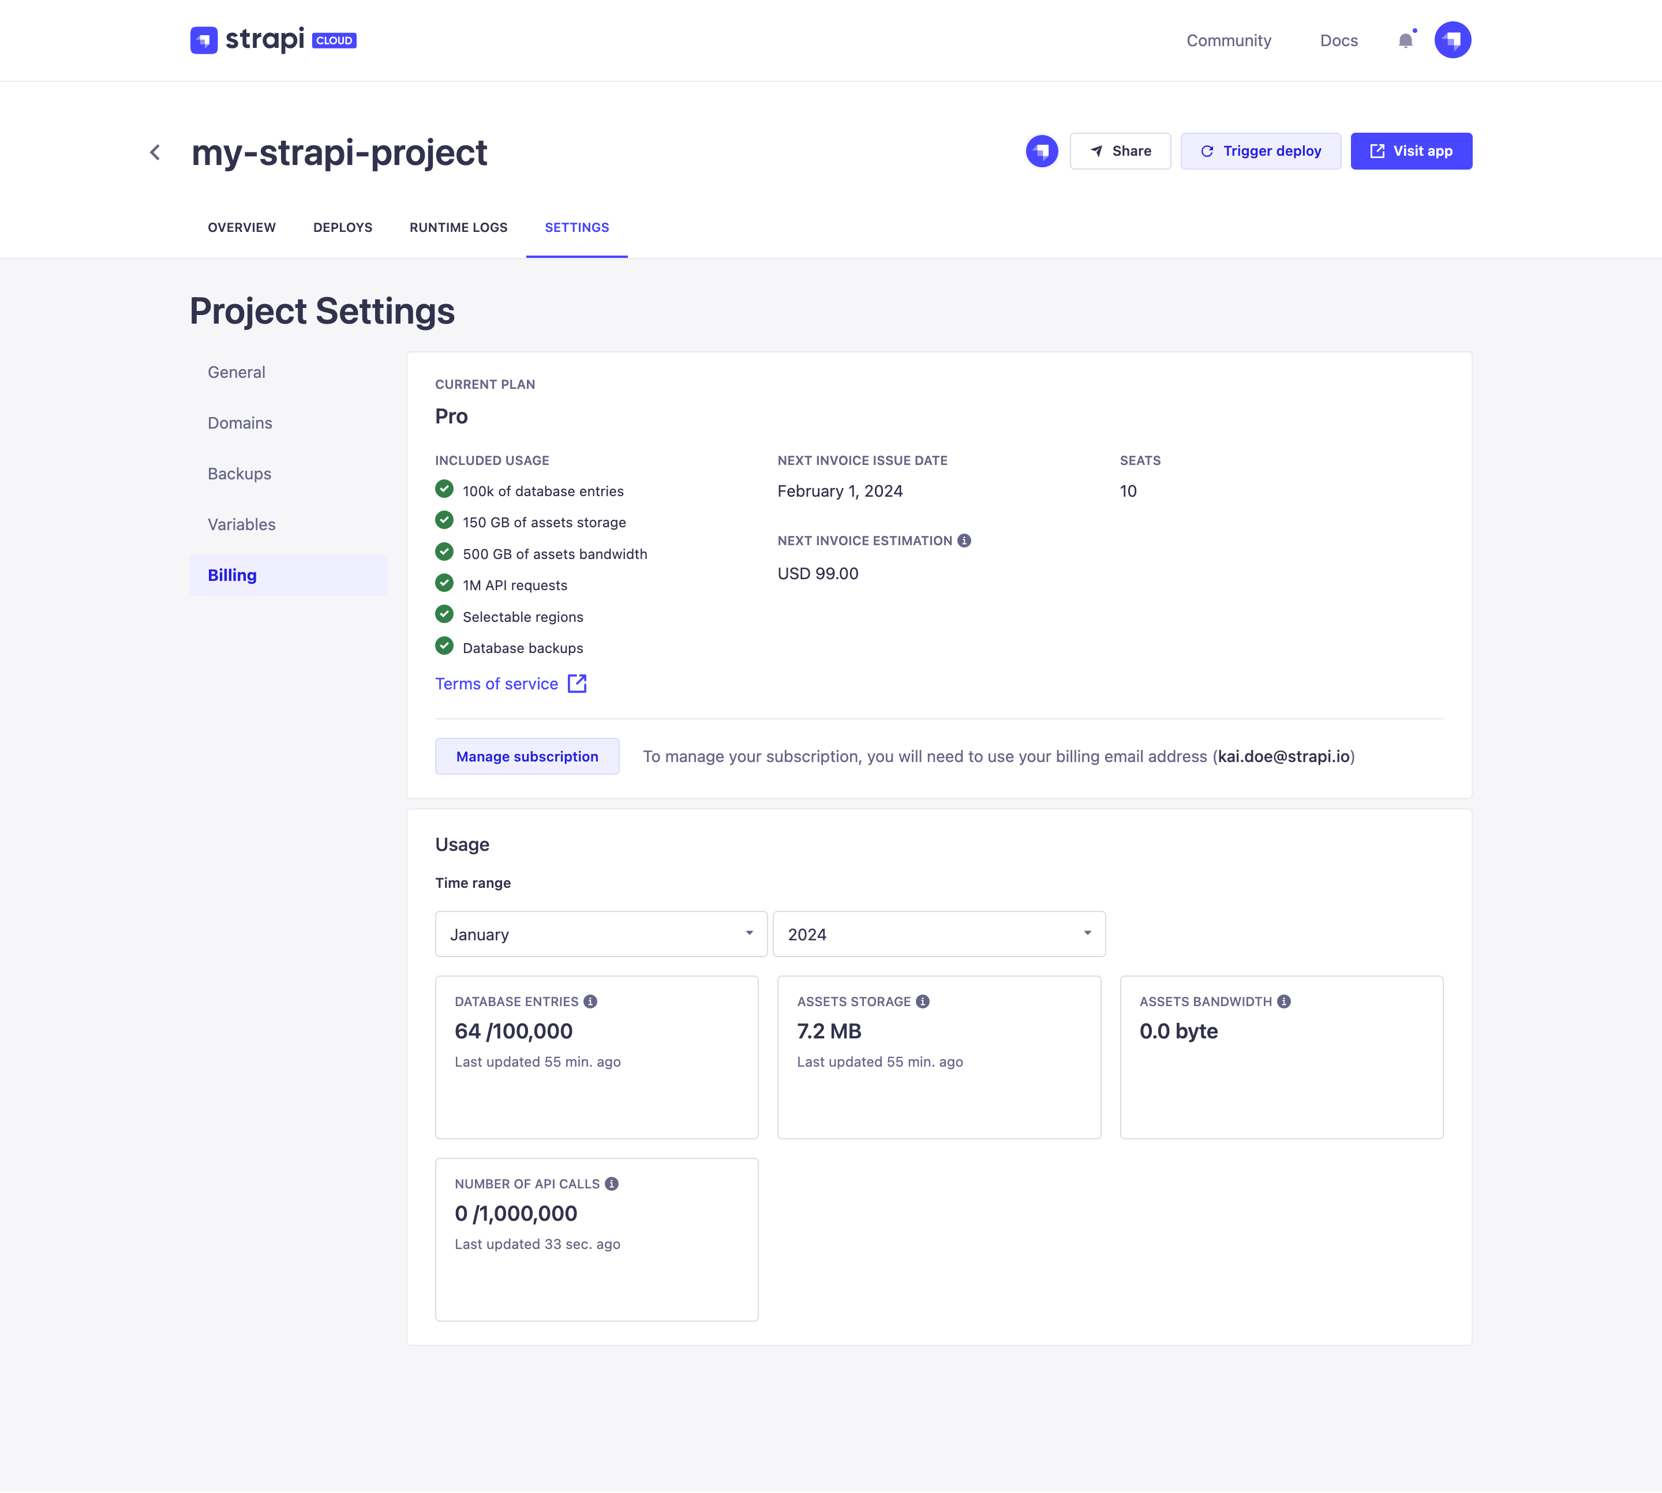
Task: Click the project avatar beside Share
Action: 1042,151
